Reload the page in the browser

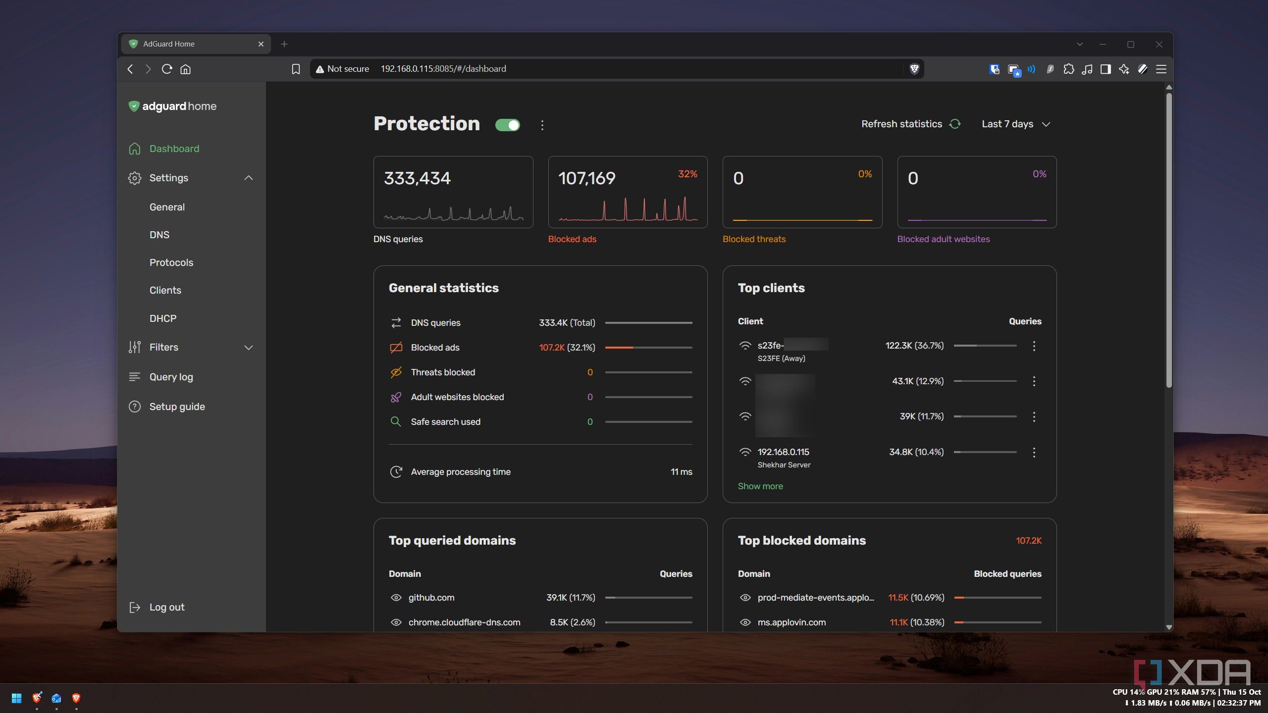(x=167, y=69)
